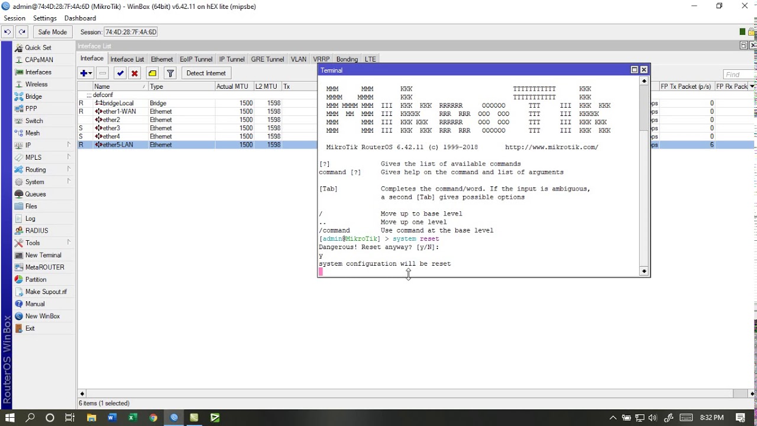The height and width of the screenshot is (426, 757).
Task: Click the yellow comment button
Action: coord(153,73)
